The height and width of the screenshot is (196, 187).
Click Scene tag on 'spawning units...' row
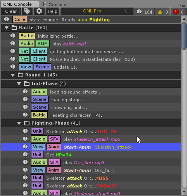[x=40, y=107]
